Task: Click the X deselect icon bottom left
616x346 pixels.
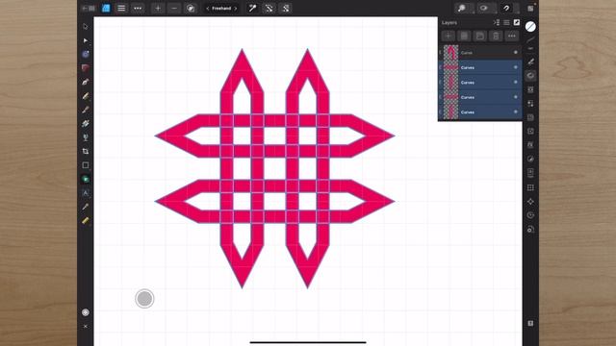Action: [86, 326]
